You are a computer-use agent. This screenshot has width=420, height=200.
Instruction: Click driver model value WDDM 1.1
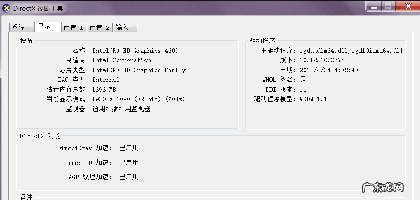click(x=313, y=99)
